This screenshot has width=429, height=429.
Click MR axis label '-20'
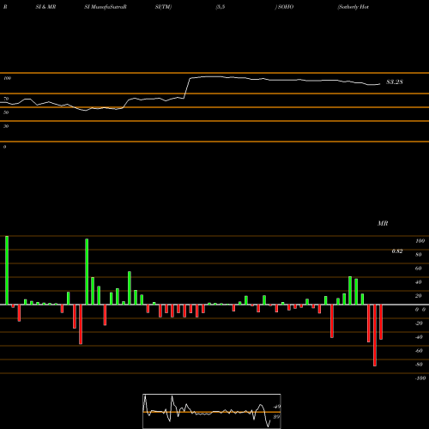click(419, 323)
